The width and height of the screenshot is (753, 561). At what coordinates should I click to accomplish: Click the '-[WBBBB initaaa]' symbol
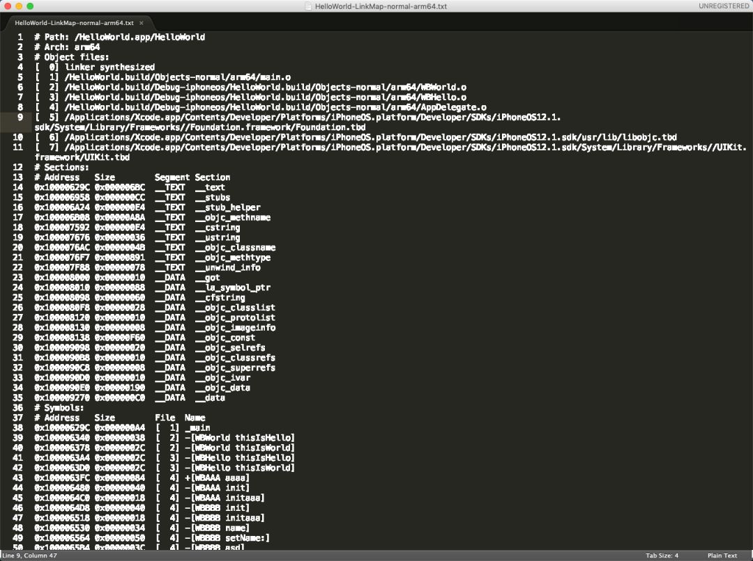click(225, 519)
